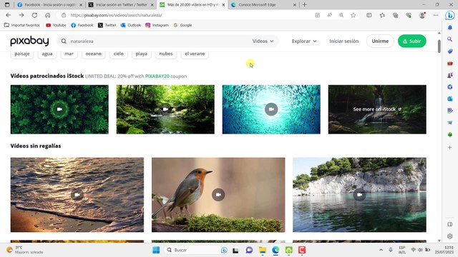Open the robin bird video thumbnail
458x257 pixels.
pos(218,195)
